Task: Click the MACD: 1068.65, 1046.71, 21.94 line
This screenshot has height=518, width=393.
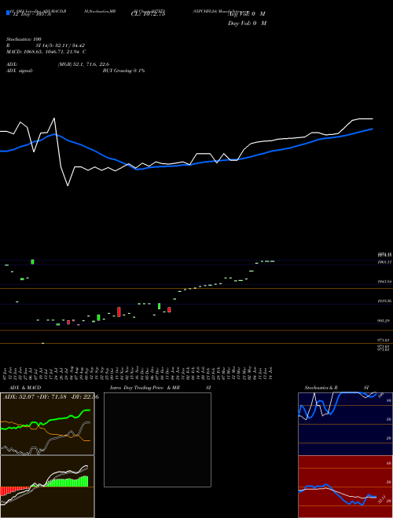Action: (x=46, y=52)
